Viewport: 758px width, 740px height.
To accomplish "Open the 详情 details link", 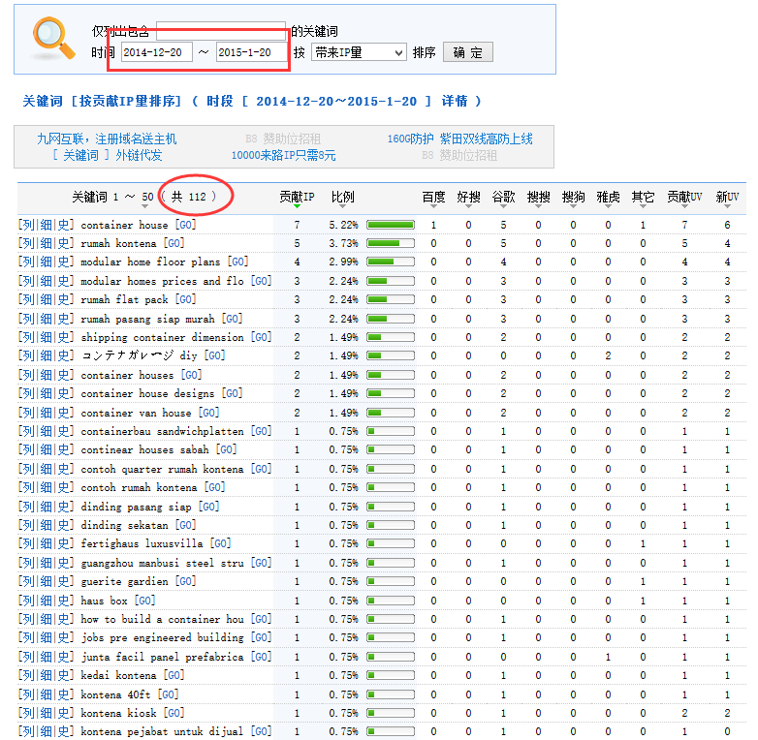I will point(455,102).
